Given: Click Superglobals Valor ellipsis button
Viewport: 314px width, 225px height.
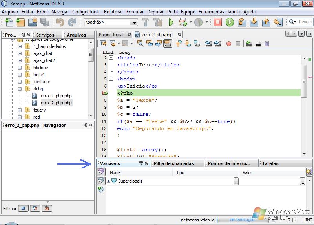Looking at the screenshot, I should pyautogui.click(x=302, y=181).
